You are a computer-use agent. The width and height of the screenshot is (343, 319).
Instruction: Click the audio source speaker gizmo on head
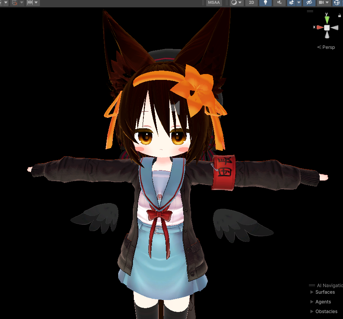pyautogui.click(x=176, y=108)
